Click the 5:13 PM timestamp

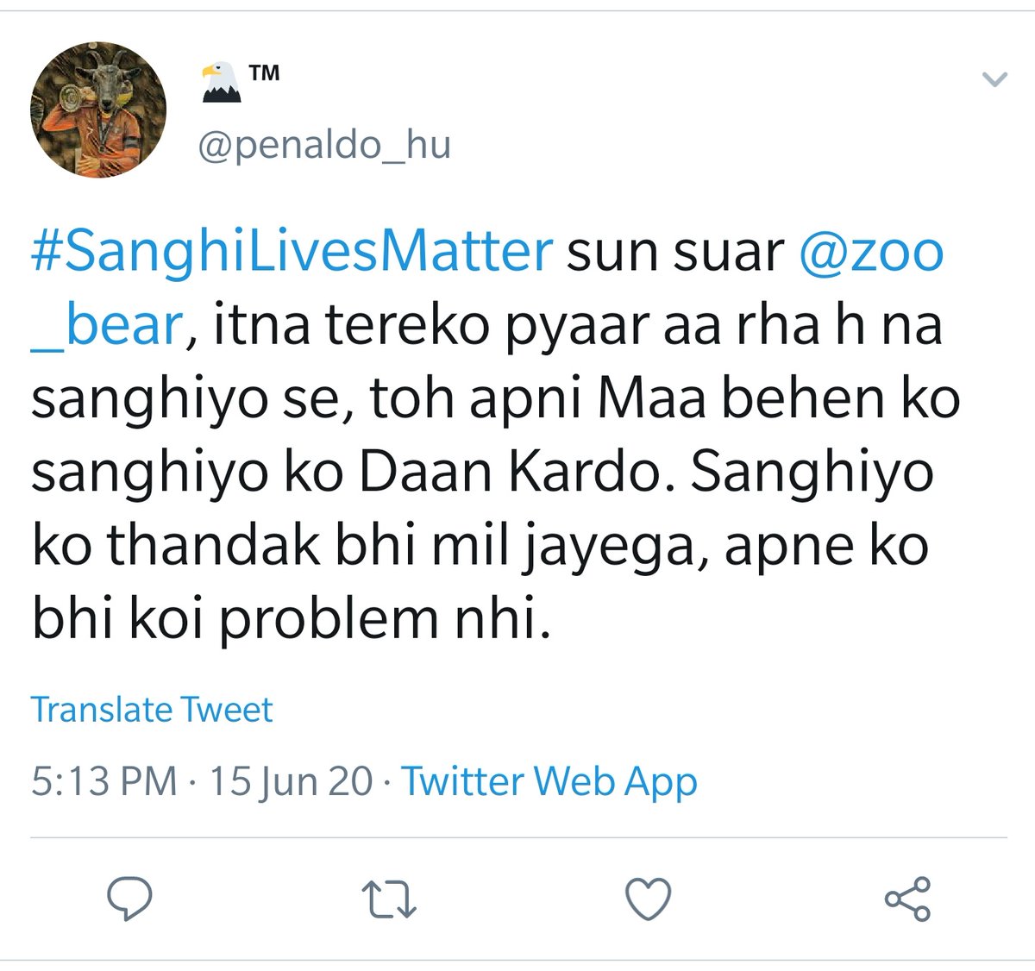coord(103,781)
